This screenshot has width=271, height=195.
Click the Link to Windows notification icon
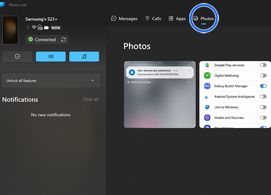pyautogui.click(x=132, y=72)
